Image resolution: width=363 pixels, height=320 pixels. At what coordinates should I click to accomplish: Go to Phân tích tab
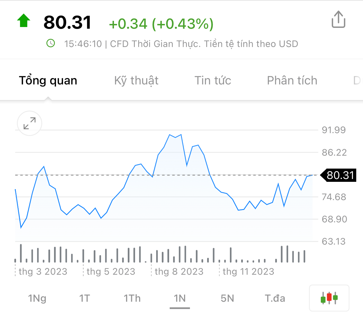tap(292, 80)
